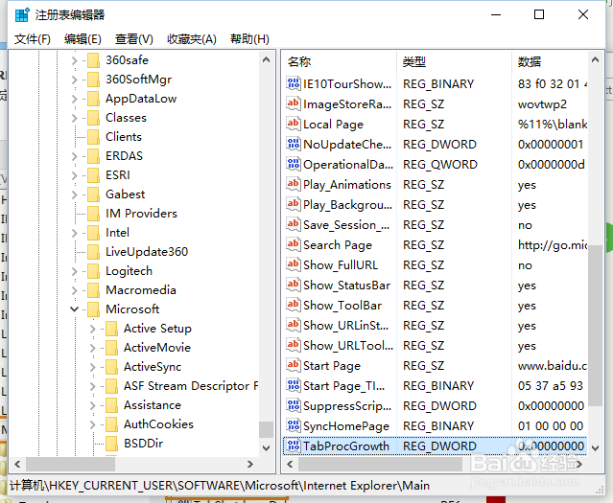613x503 pixels.
Task: Open the 收藏夹(A) menu
Action: point(192,39)
